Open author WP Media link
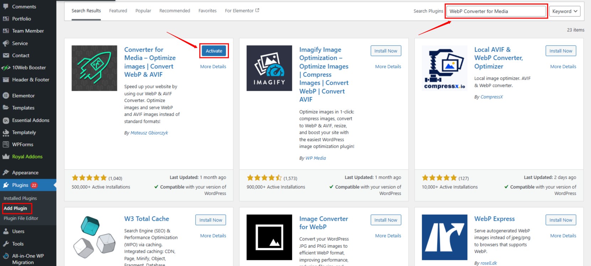The width and height of the screenshot is (591, 266). [315, 158]
